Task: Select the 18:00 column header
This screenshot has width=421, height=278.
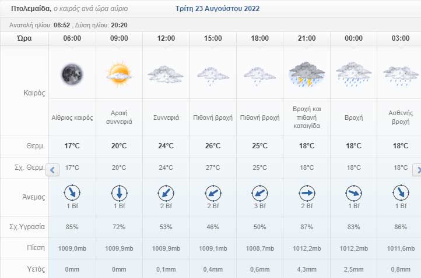Action: coord(259,38)
